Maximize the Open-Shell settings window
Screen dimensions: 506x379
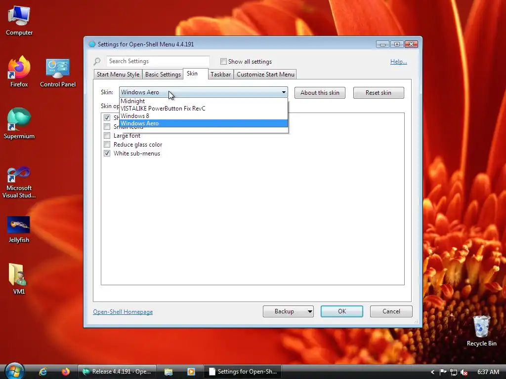pos(397,44)
